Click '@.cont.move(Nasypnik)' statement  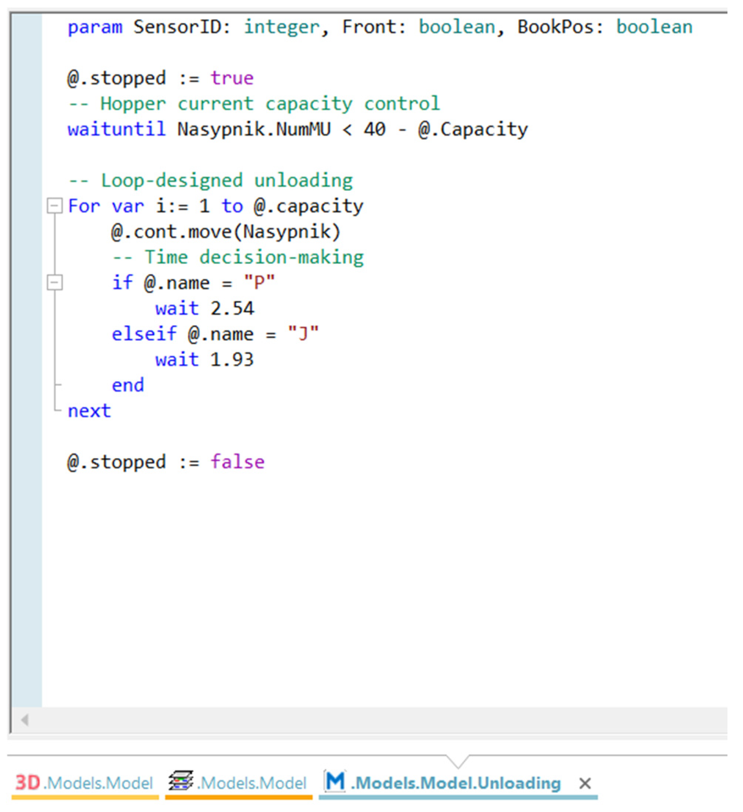[226, 231]
